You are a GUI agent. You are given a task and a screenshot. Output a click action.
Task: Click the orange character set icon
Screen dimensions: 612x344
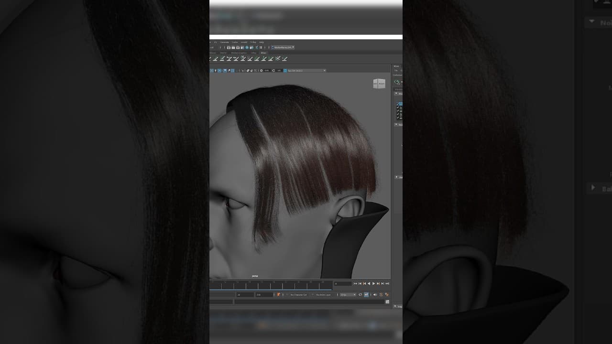tap(279, 295)
